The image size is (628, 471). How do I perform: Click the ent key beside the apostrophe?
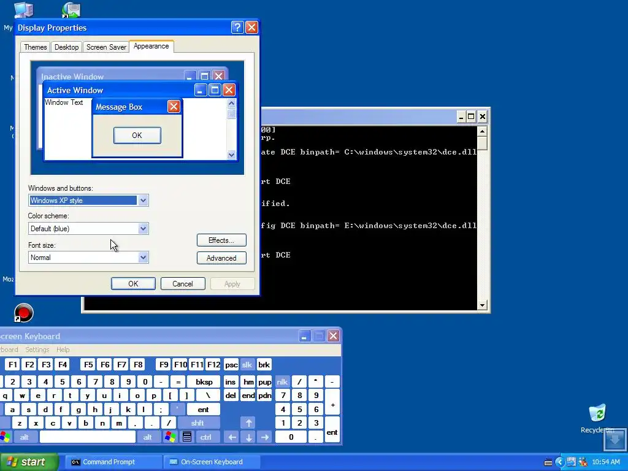pyautogui.click(x=203, y=409)
